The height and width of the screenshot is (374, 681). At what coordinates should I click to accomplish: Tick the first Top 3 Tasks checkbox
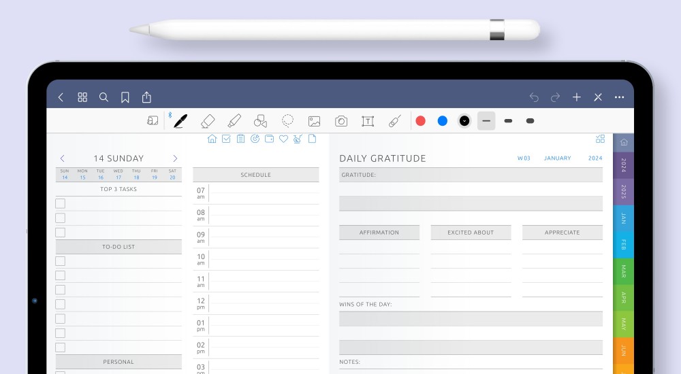(61, 203)
